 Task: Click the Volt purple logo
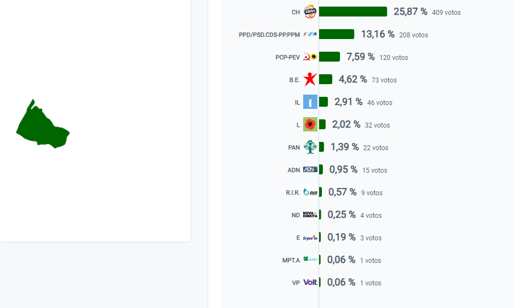click(x=310, y=282)
